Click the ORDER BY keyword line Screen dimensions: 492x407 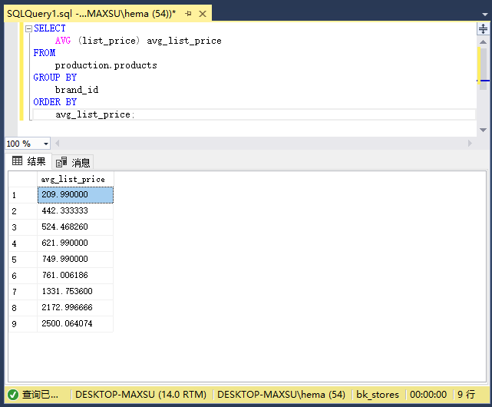pyautogui.click(x=55, y=102)
